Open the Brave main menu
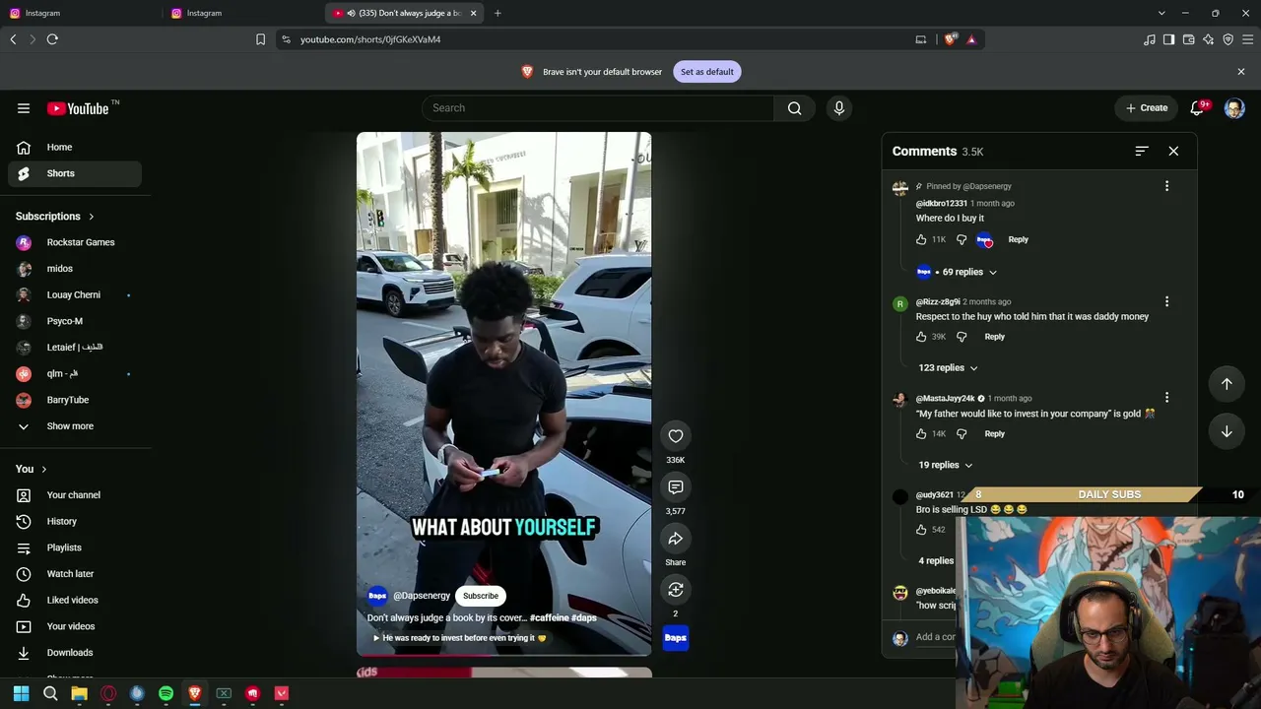The height and width of the screenshot is (709, 1261). click(x=1247, y=39)
